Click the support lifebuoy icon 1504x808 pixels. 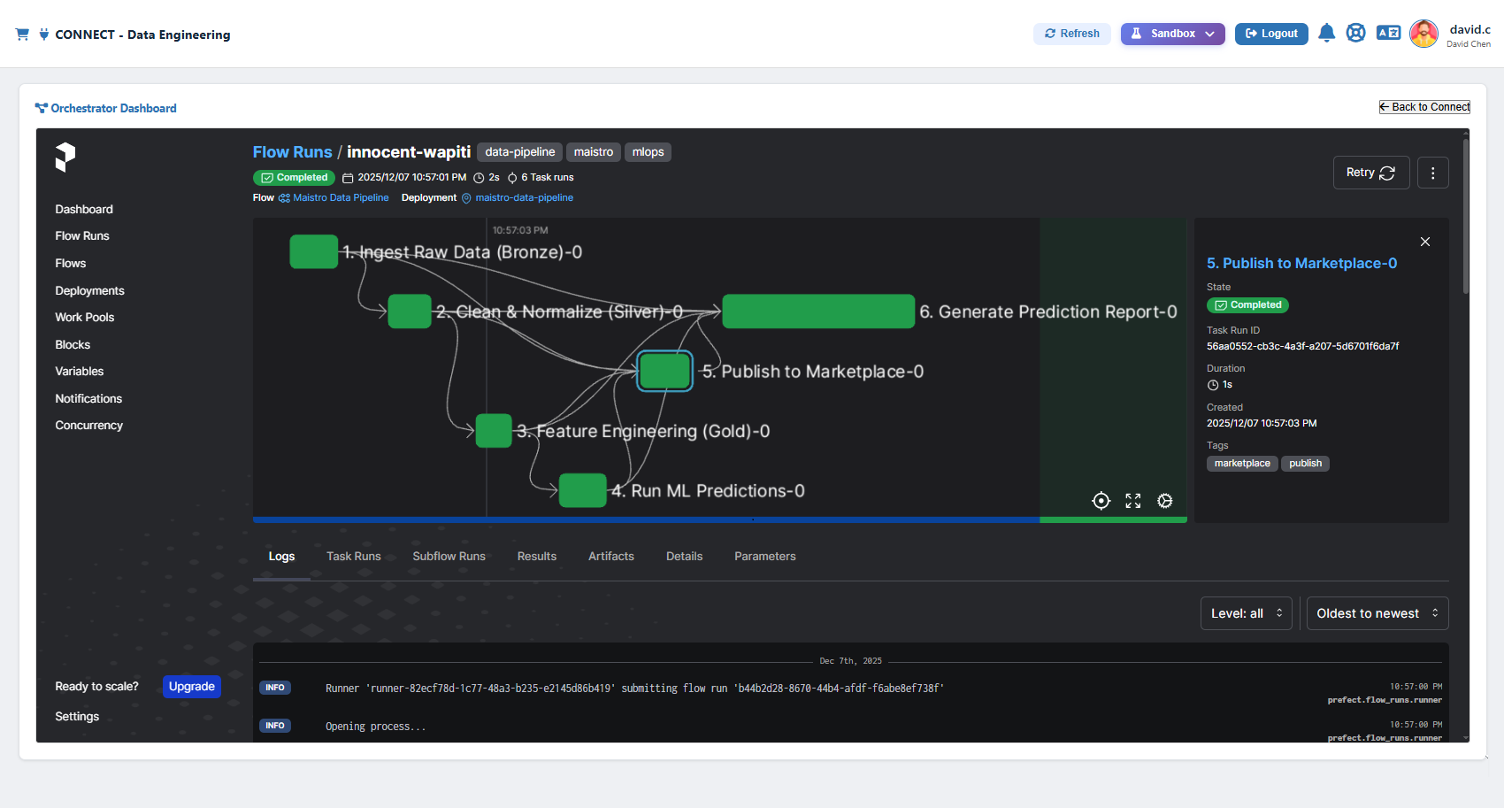1356,33
